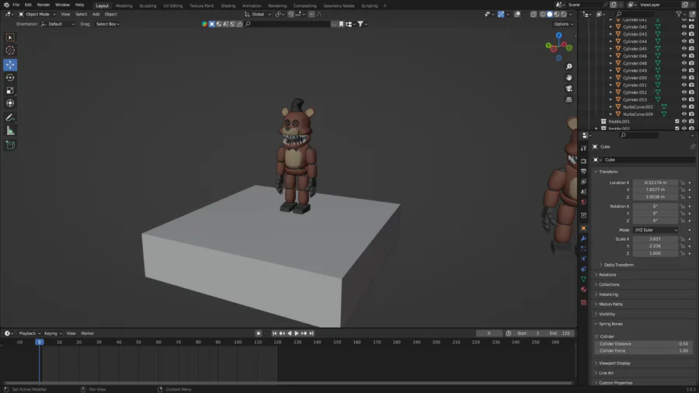699x393 pixels.
Task: Open the Orientation Default dropdown
Action: [x=57, y=24]
